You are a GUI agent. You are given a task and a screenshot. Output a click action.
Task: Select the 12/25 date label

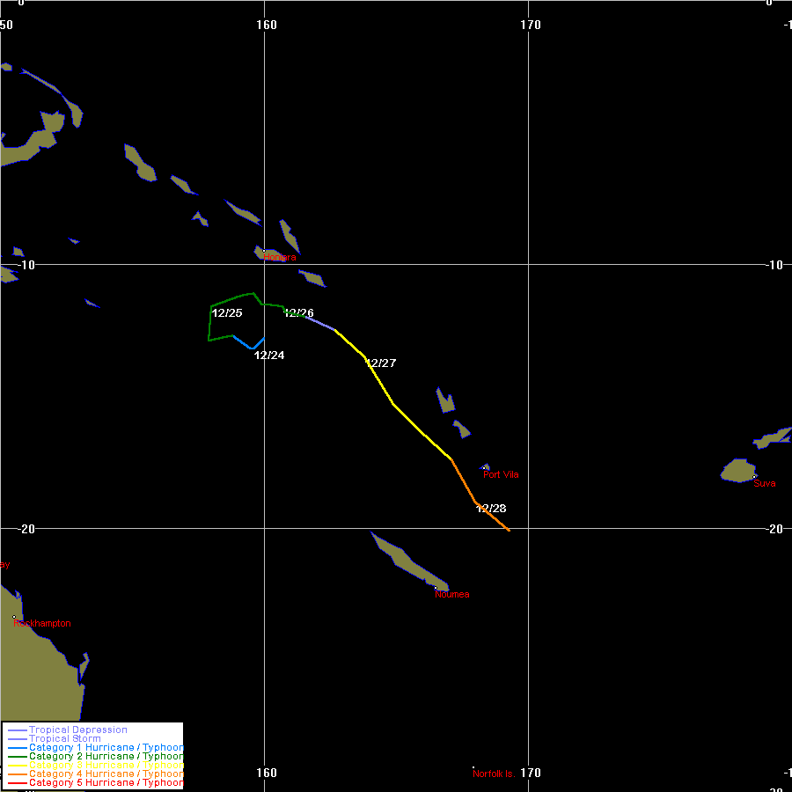pyautogui.click(x=227, y=313)
